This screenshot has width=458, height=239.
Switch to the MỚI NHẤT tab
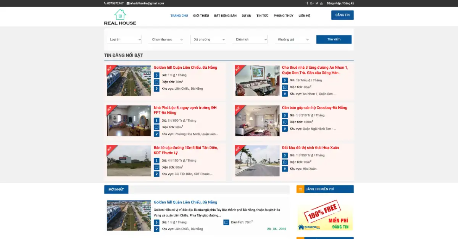click(x=116, y=189)
